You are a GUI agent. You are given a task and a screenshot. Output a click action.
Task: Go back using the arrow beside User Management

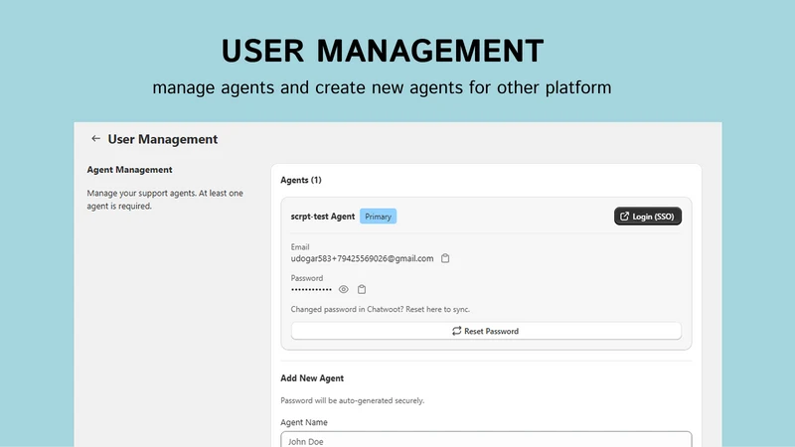(95, 138)
